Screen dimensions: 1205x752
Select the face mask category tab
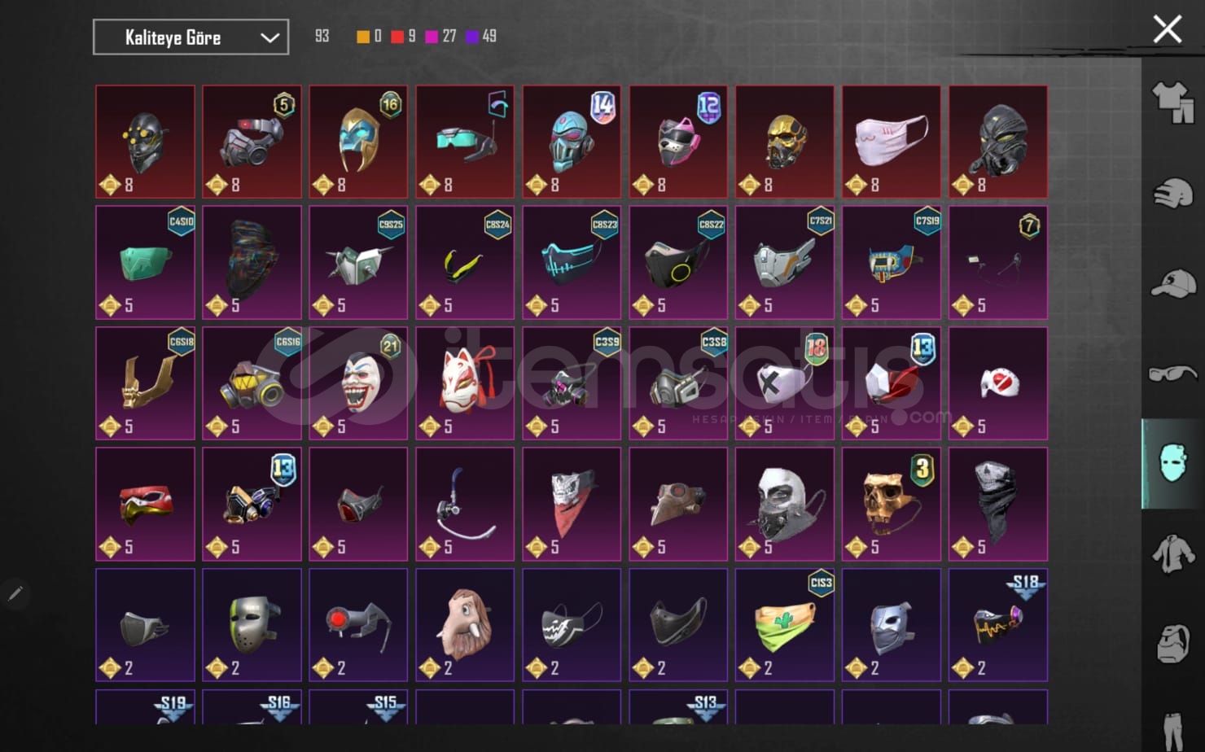click(x=1172, y=464)
